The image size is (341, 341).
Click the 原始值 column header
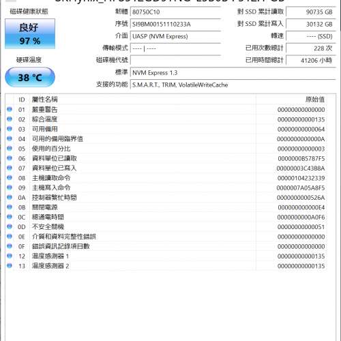(x=315, y=100)
